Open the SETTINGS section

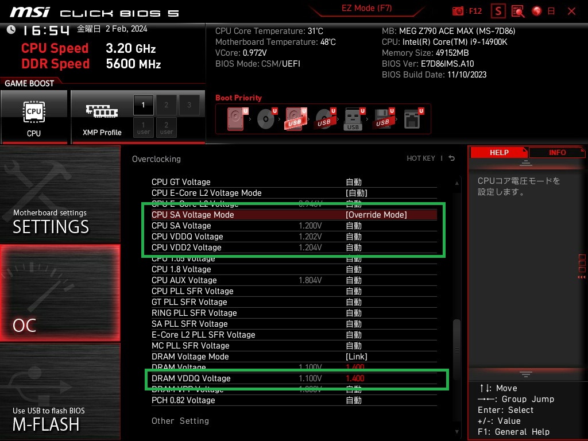coord(60,194)
